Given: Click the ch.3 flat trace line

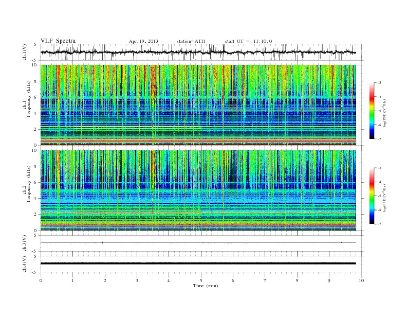Looking at the screenshot, I should tap(198, 243).
